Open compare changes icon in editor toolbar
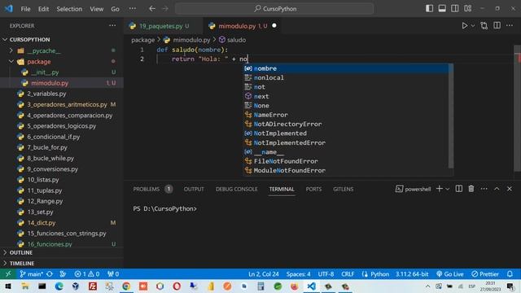 pos(484,25)
